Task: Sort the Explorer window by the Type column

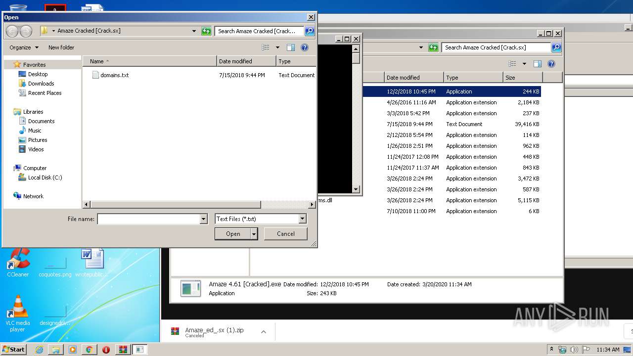Action: tap(473, 78)
